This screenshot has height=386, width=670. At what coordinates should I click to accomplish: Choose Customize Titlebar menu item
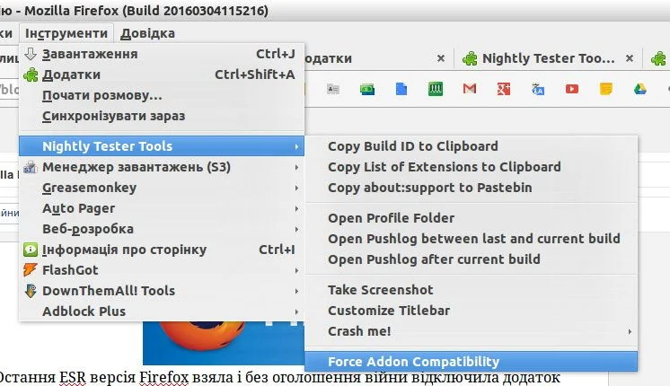click(x=471, y=311)
